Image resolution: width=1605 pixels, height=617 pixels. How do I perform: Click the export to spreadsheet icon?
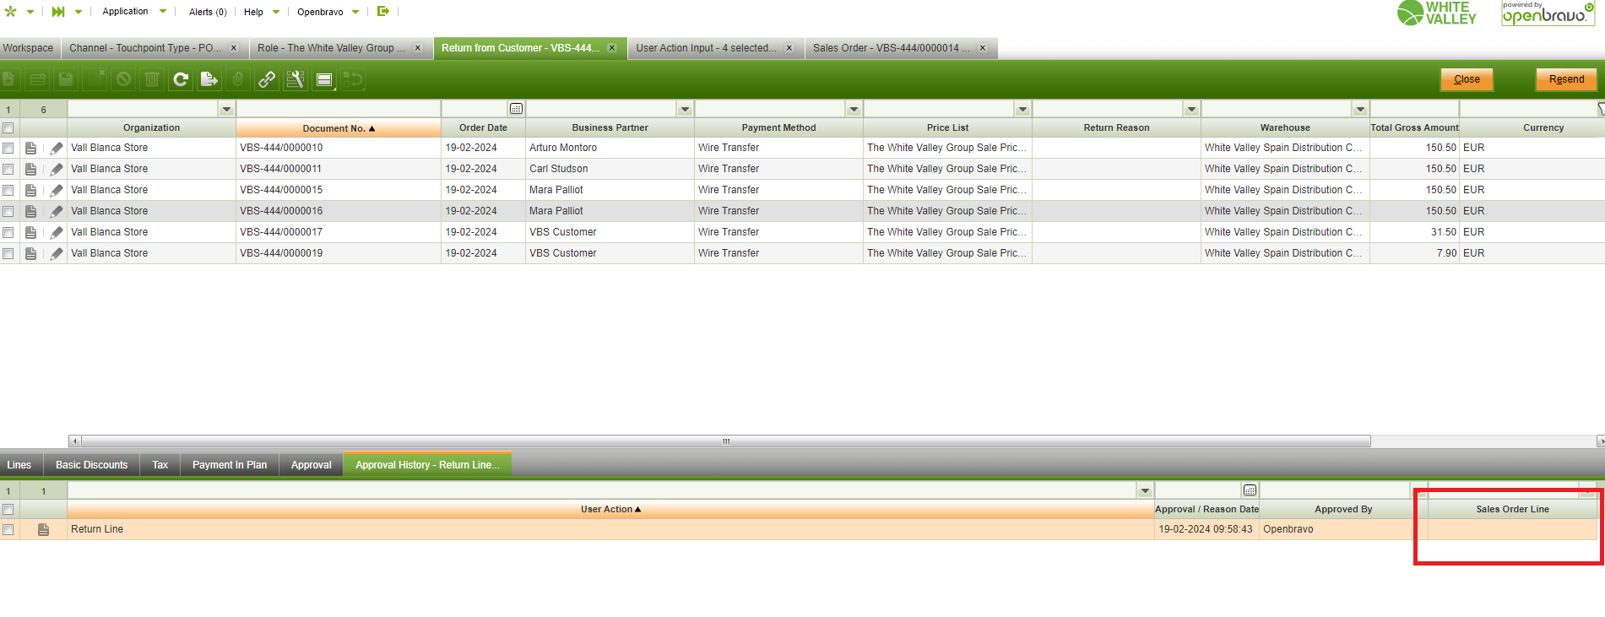click(x=209, y=79)
